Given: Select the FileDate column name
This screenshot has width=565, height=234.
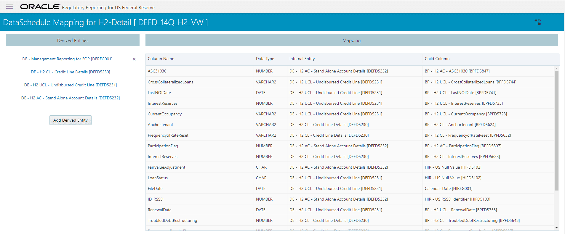Looking at the screenshot, I should point(155,188).
